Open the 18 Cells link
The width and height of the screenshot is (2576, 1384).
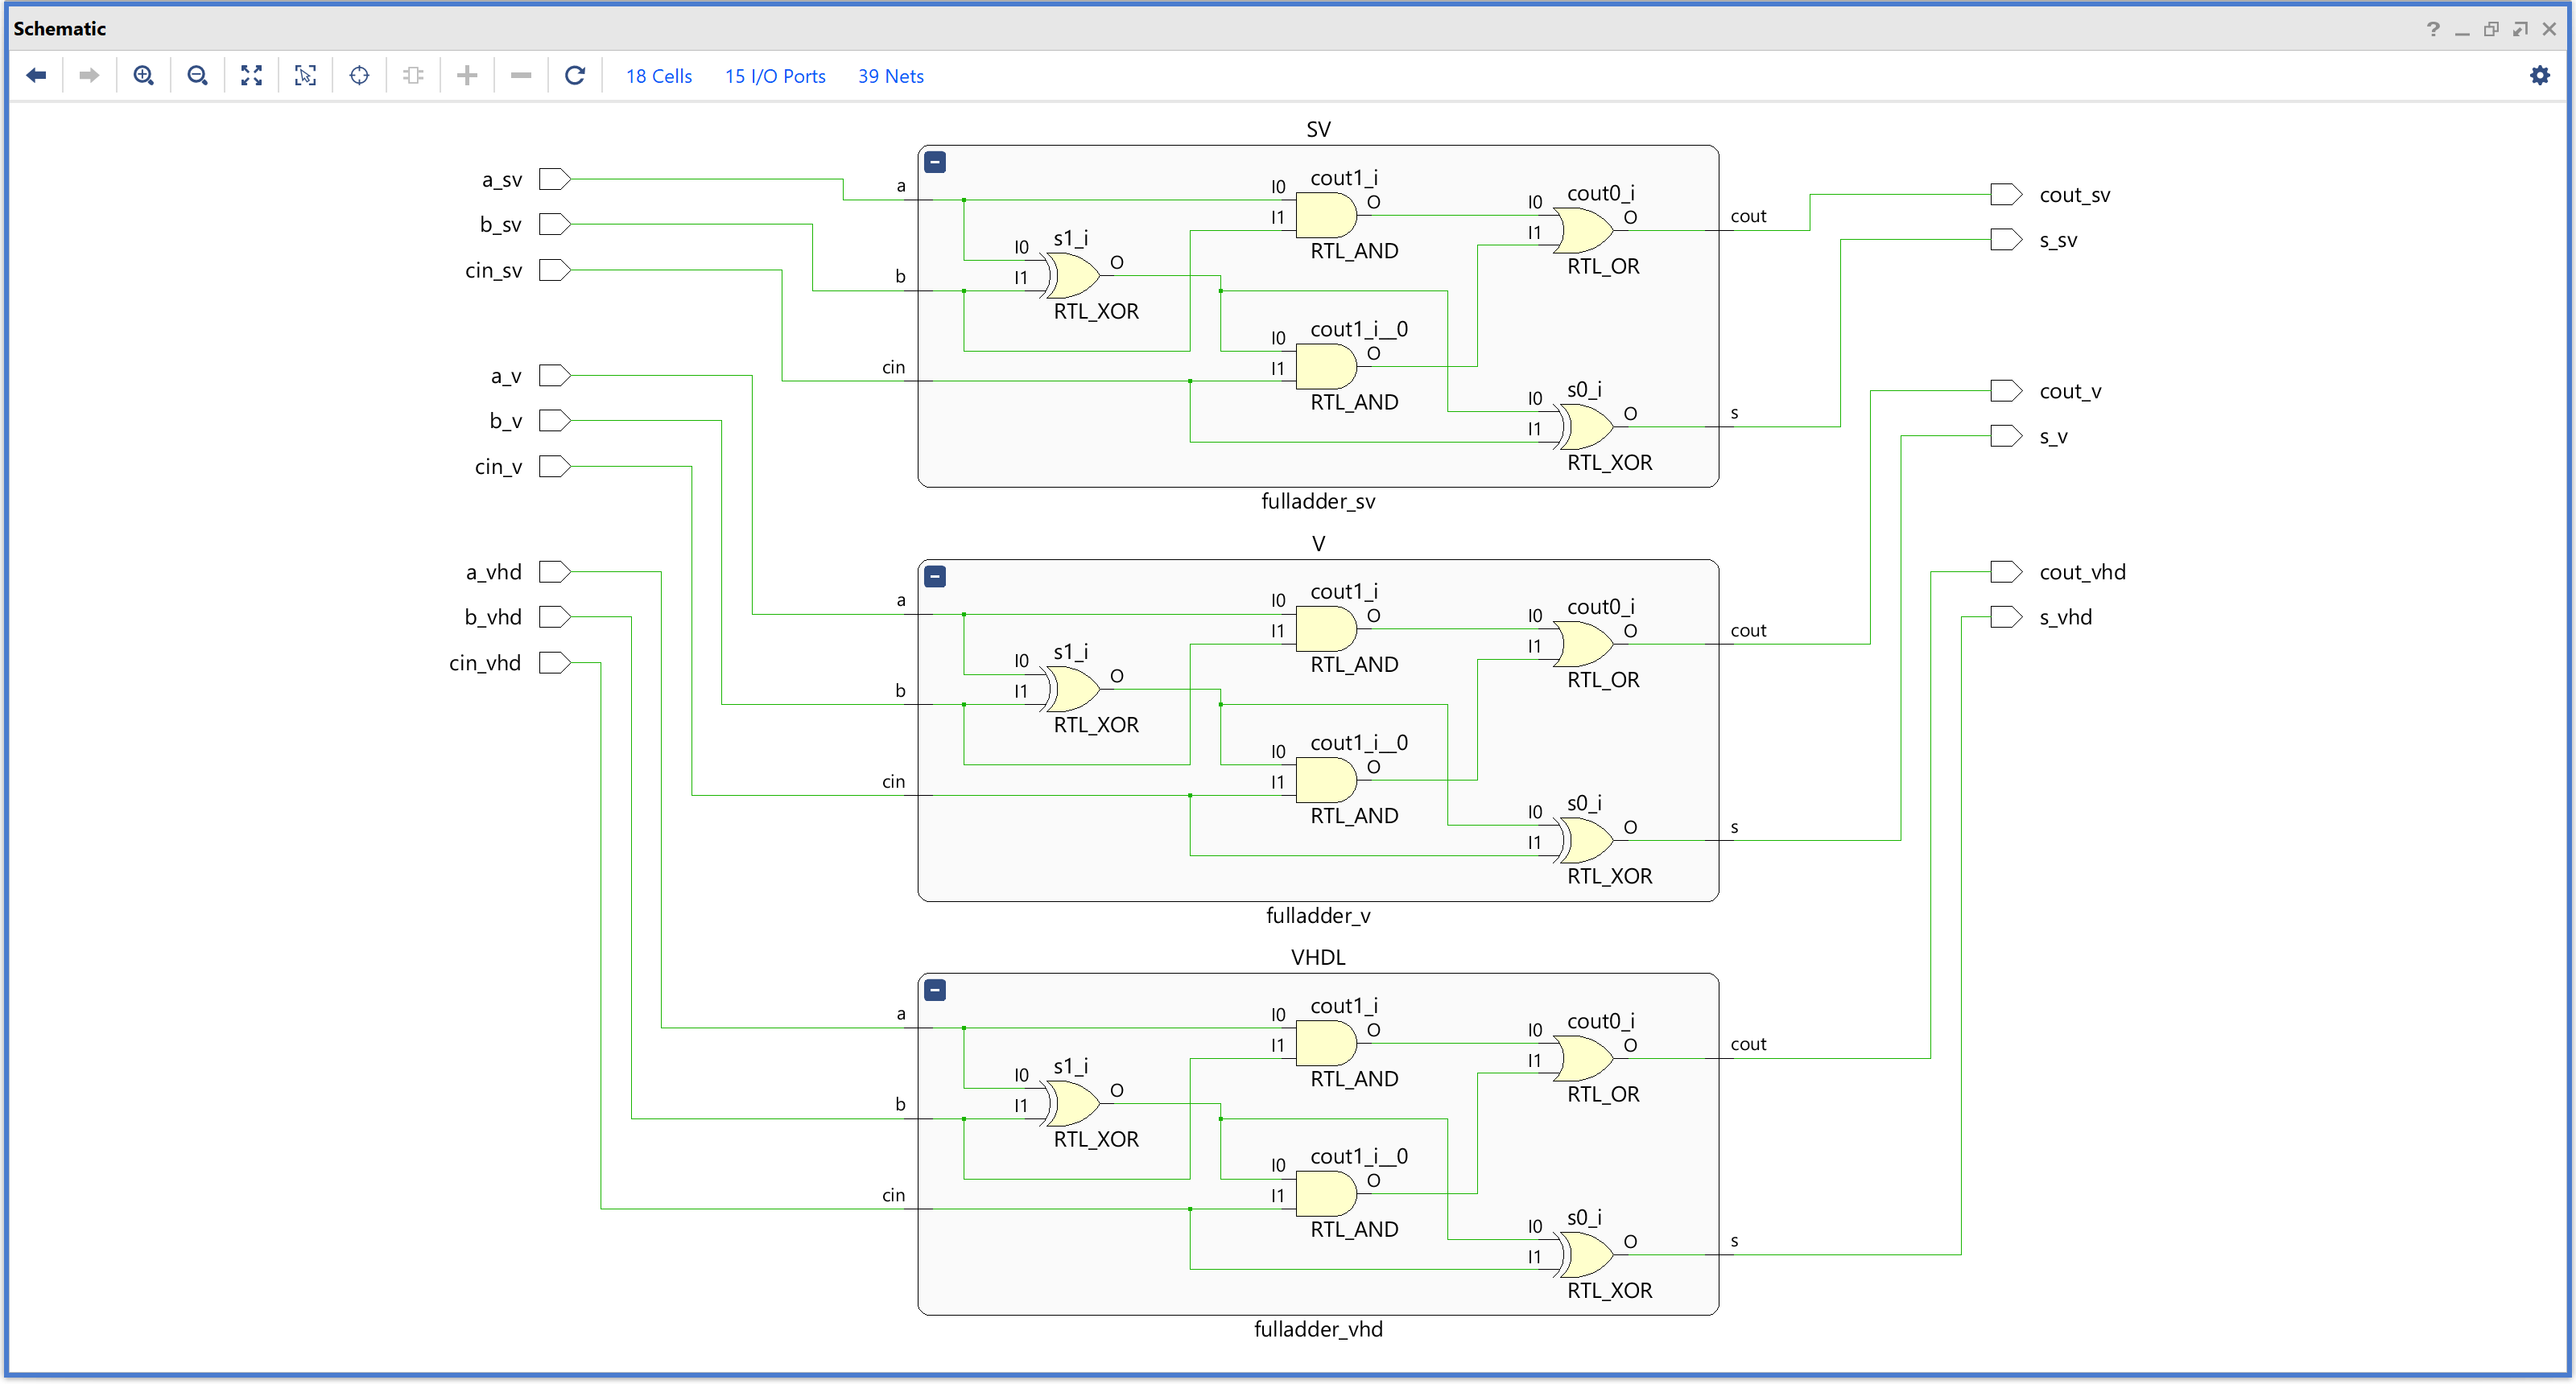658,76
